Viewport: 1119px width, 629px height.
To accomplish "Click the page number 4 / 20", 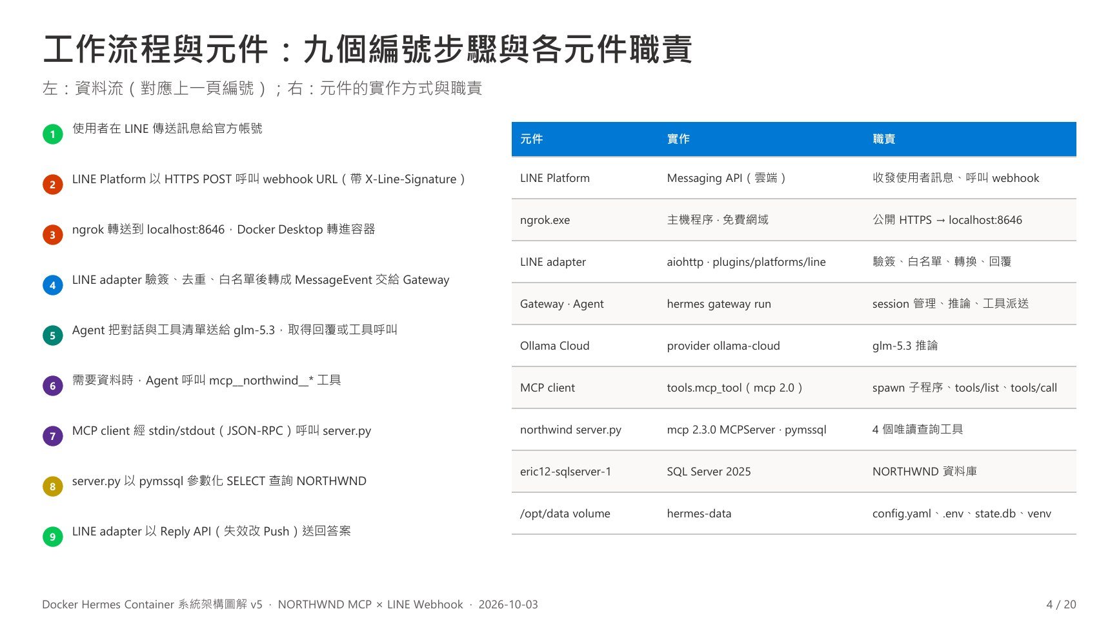I will coord(1061,604).
